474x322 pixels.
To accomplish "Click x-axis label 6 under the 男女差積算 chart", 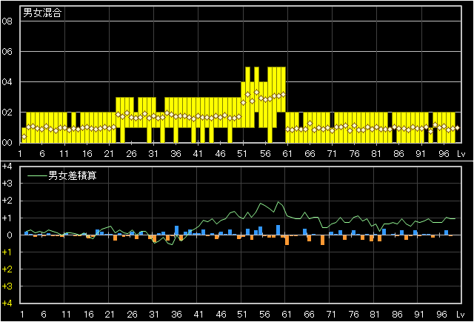I will pyautogui.click(x=44, y=315).
